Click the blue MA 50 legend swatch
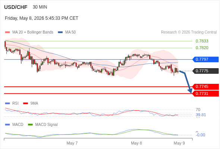This screenshot has height=149, width=220. [60, 32]
